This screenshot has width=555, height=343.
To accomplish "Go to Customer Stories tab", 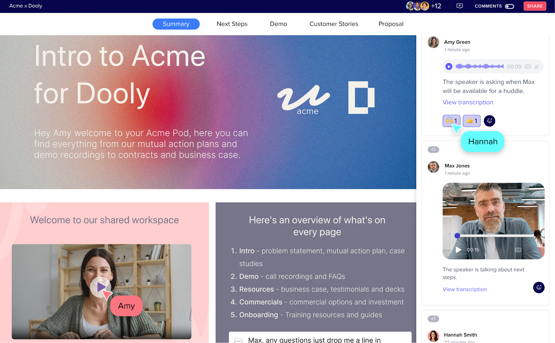I will point(334,24).
